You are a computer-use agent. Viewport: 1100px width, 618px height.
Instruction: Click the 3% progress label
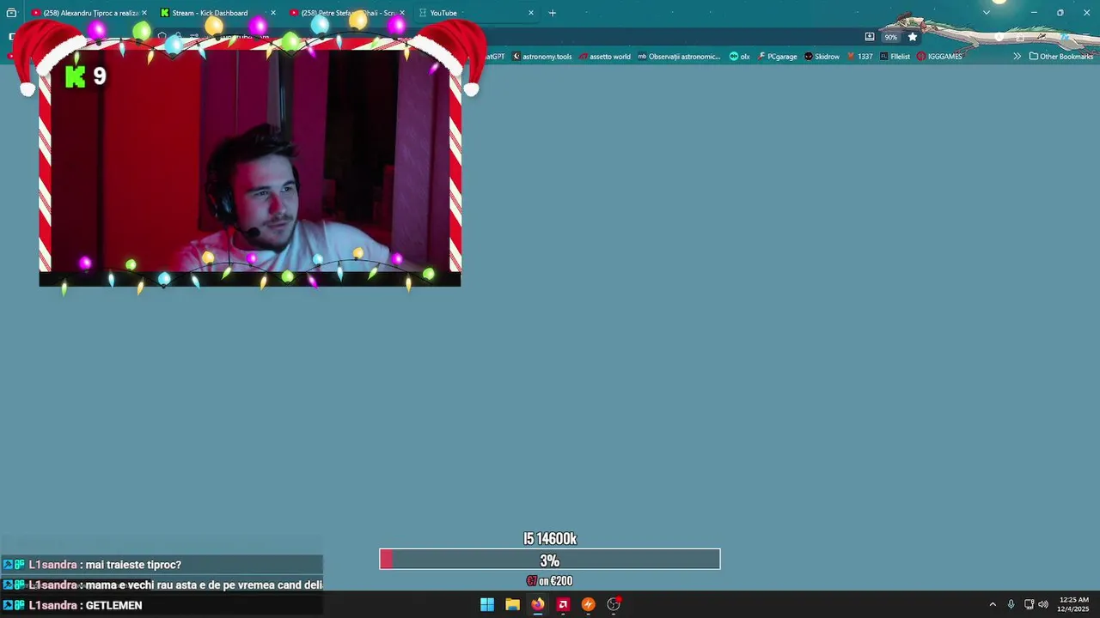click(x=550, y=560)
